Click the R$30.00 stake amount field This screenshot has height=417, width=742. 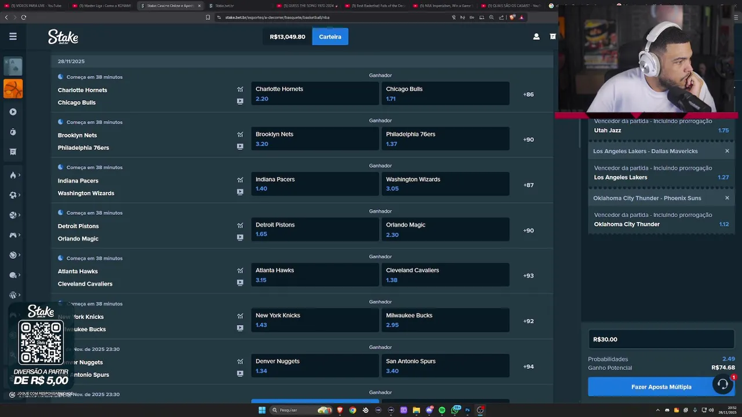coord(661,339)
